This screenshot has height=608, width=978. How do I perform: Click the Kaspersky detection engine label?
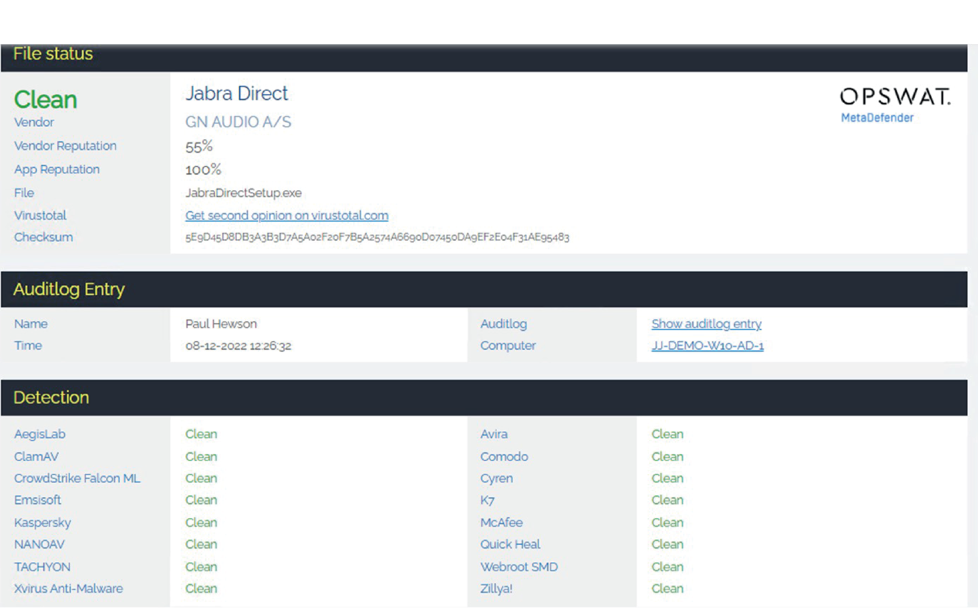tap(43, 522)
